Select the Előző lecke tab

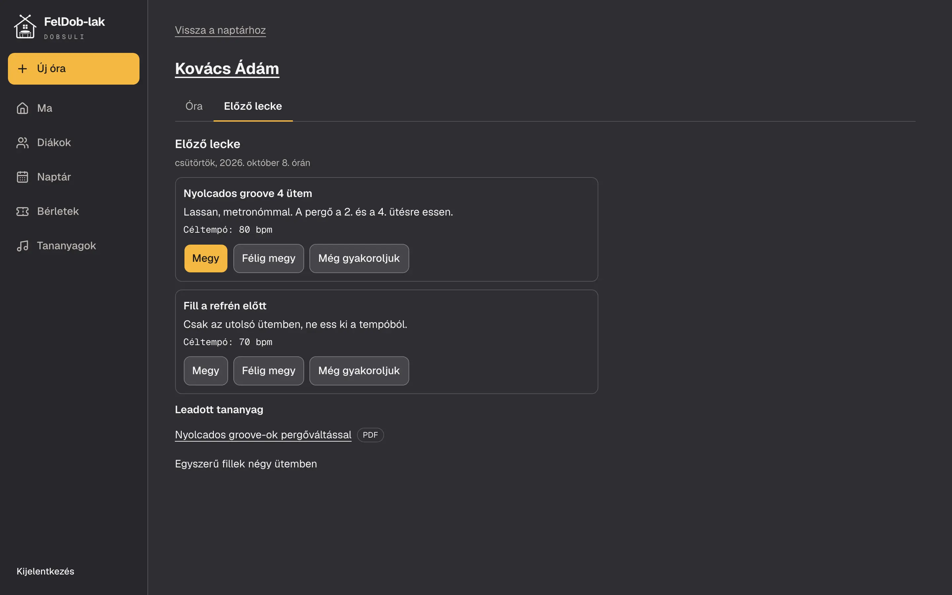[253, 106]
